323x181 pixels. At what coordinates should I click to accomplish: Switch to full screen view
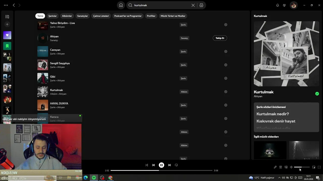pos(319,167)
